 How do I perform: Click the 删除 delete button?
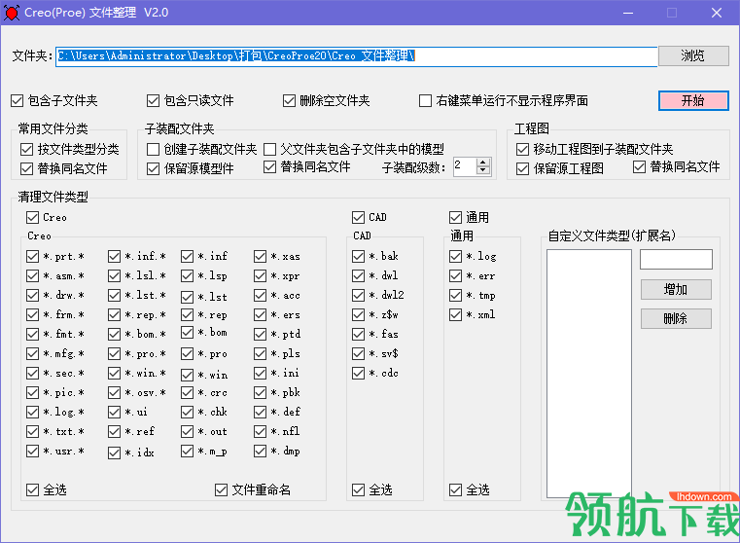[x=676, y=319]
